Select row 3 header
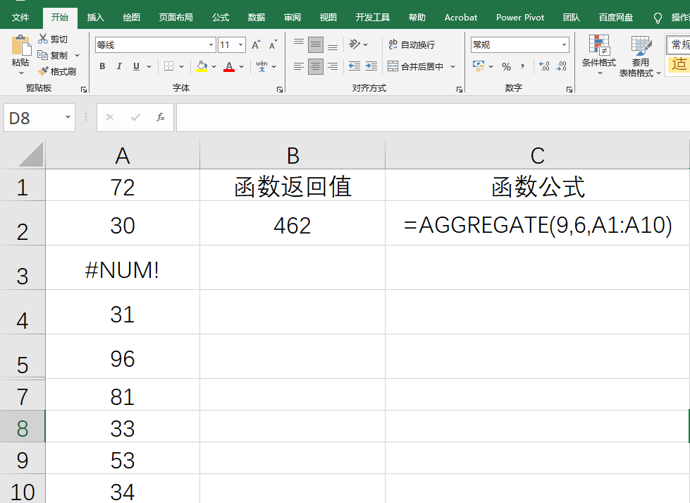This screenshot has width=690, height=503. pos(23,267)
